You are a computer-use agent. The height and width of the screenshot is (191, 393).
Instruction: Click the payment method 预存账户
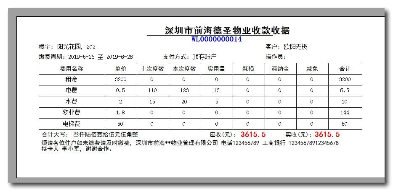205,57
